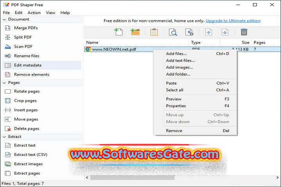This screenshot has height=187, width=281.
Task: Click the Move up arrow toolbar icon
Action: coord(208,32)
